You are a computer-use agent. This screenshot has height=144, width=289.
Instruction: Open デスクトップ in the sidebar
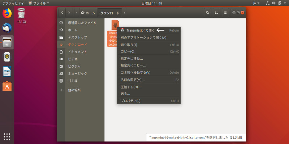click(81, 37)
